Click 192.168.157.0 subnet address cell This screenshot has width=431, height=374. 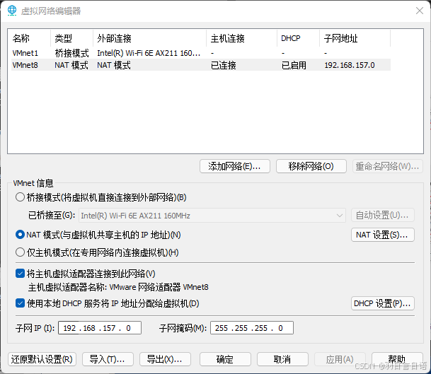pos(350,65)
